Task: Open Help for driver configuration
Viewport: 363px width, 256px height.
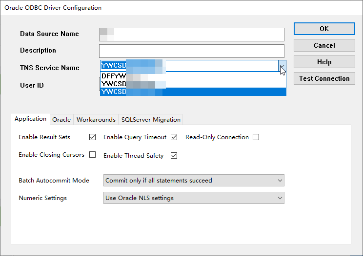Action: [324, 62]
